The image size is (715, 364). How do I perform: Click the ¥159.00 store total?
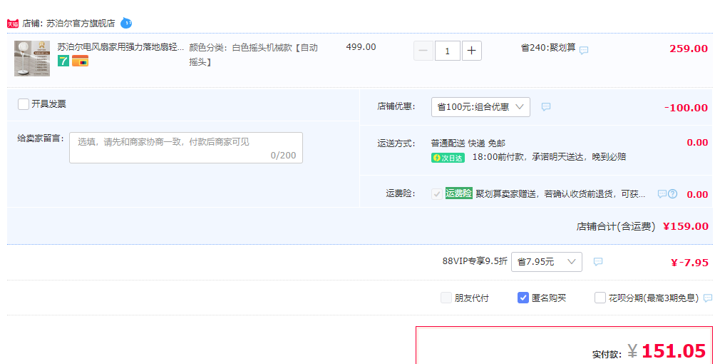point(685,226)
